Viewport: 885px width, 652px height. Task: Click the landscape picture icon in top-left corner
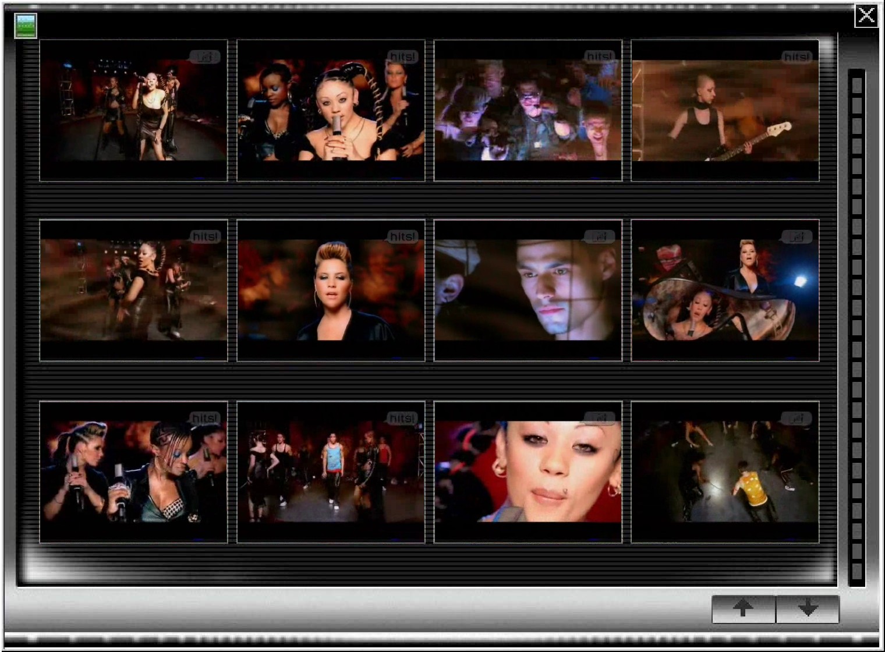(x=26, y=26)
